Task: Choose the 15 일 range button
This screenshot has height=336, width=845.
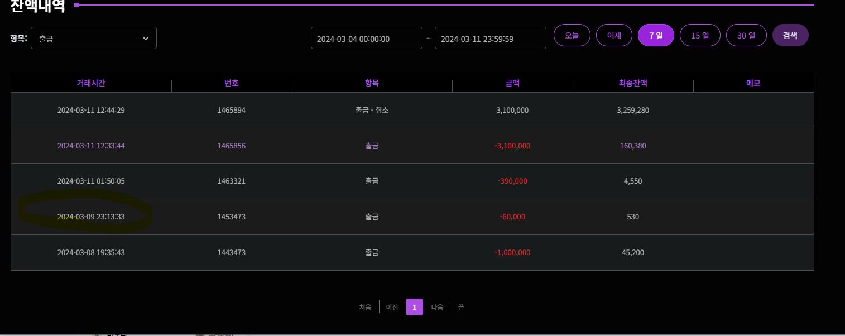Action: pyautogui.click(x=700, y=36)
